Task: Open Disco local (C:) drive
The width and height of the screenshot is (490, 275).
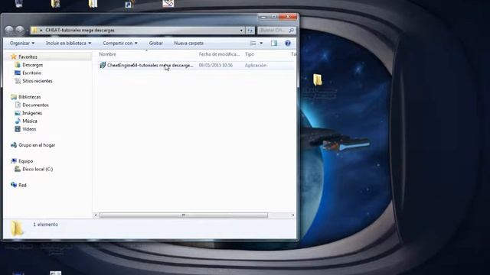Action: 38,169
